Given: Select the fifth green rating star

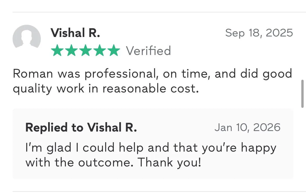Looking at the screenshot, I should [114, 51].
